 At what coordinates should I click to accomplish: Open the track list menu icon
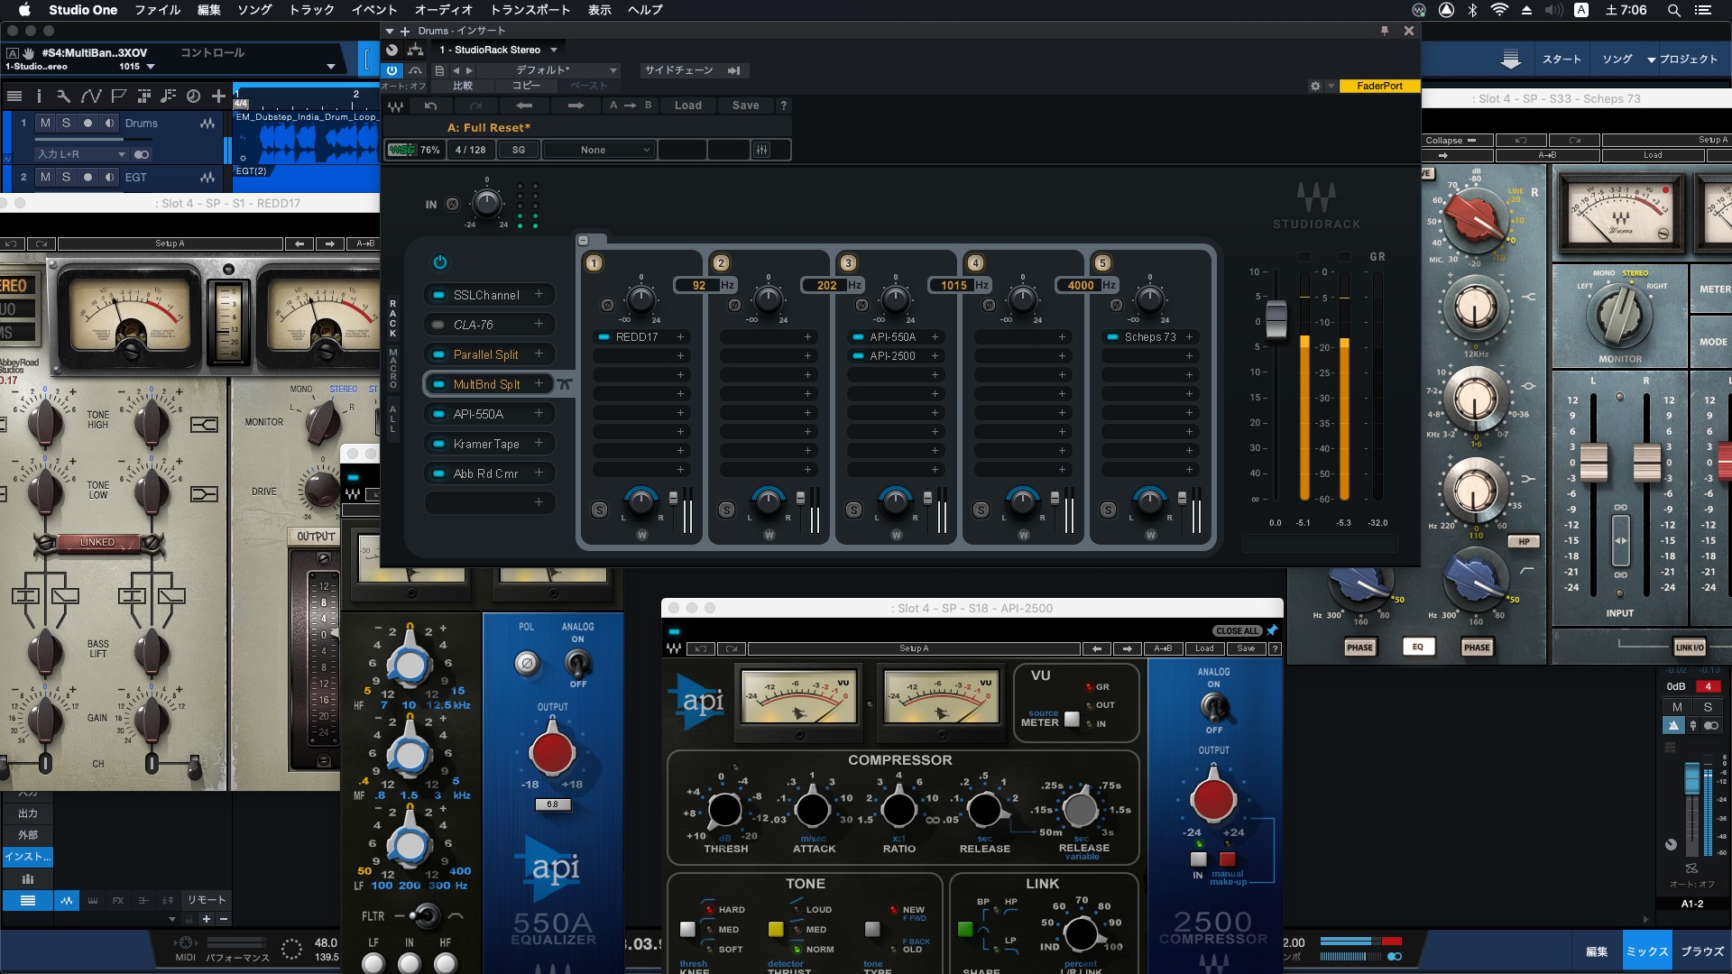click(x=14, y=96)
